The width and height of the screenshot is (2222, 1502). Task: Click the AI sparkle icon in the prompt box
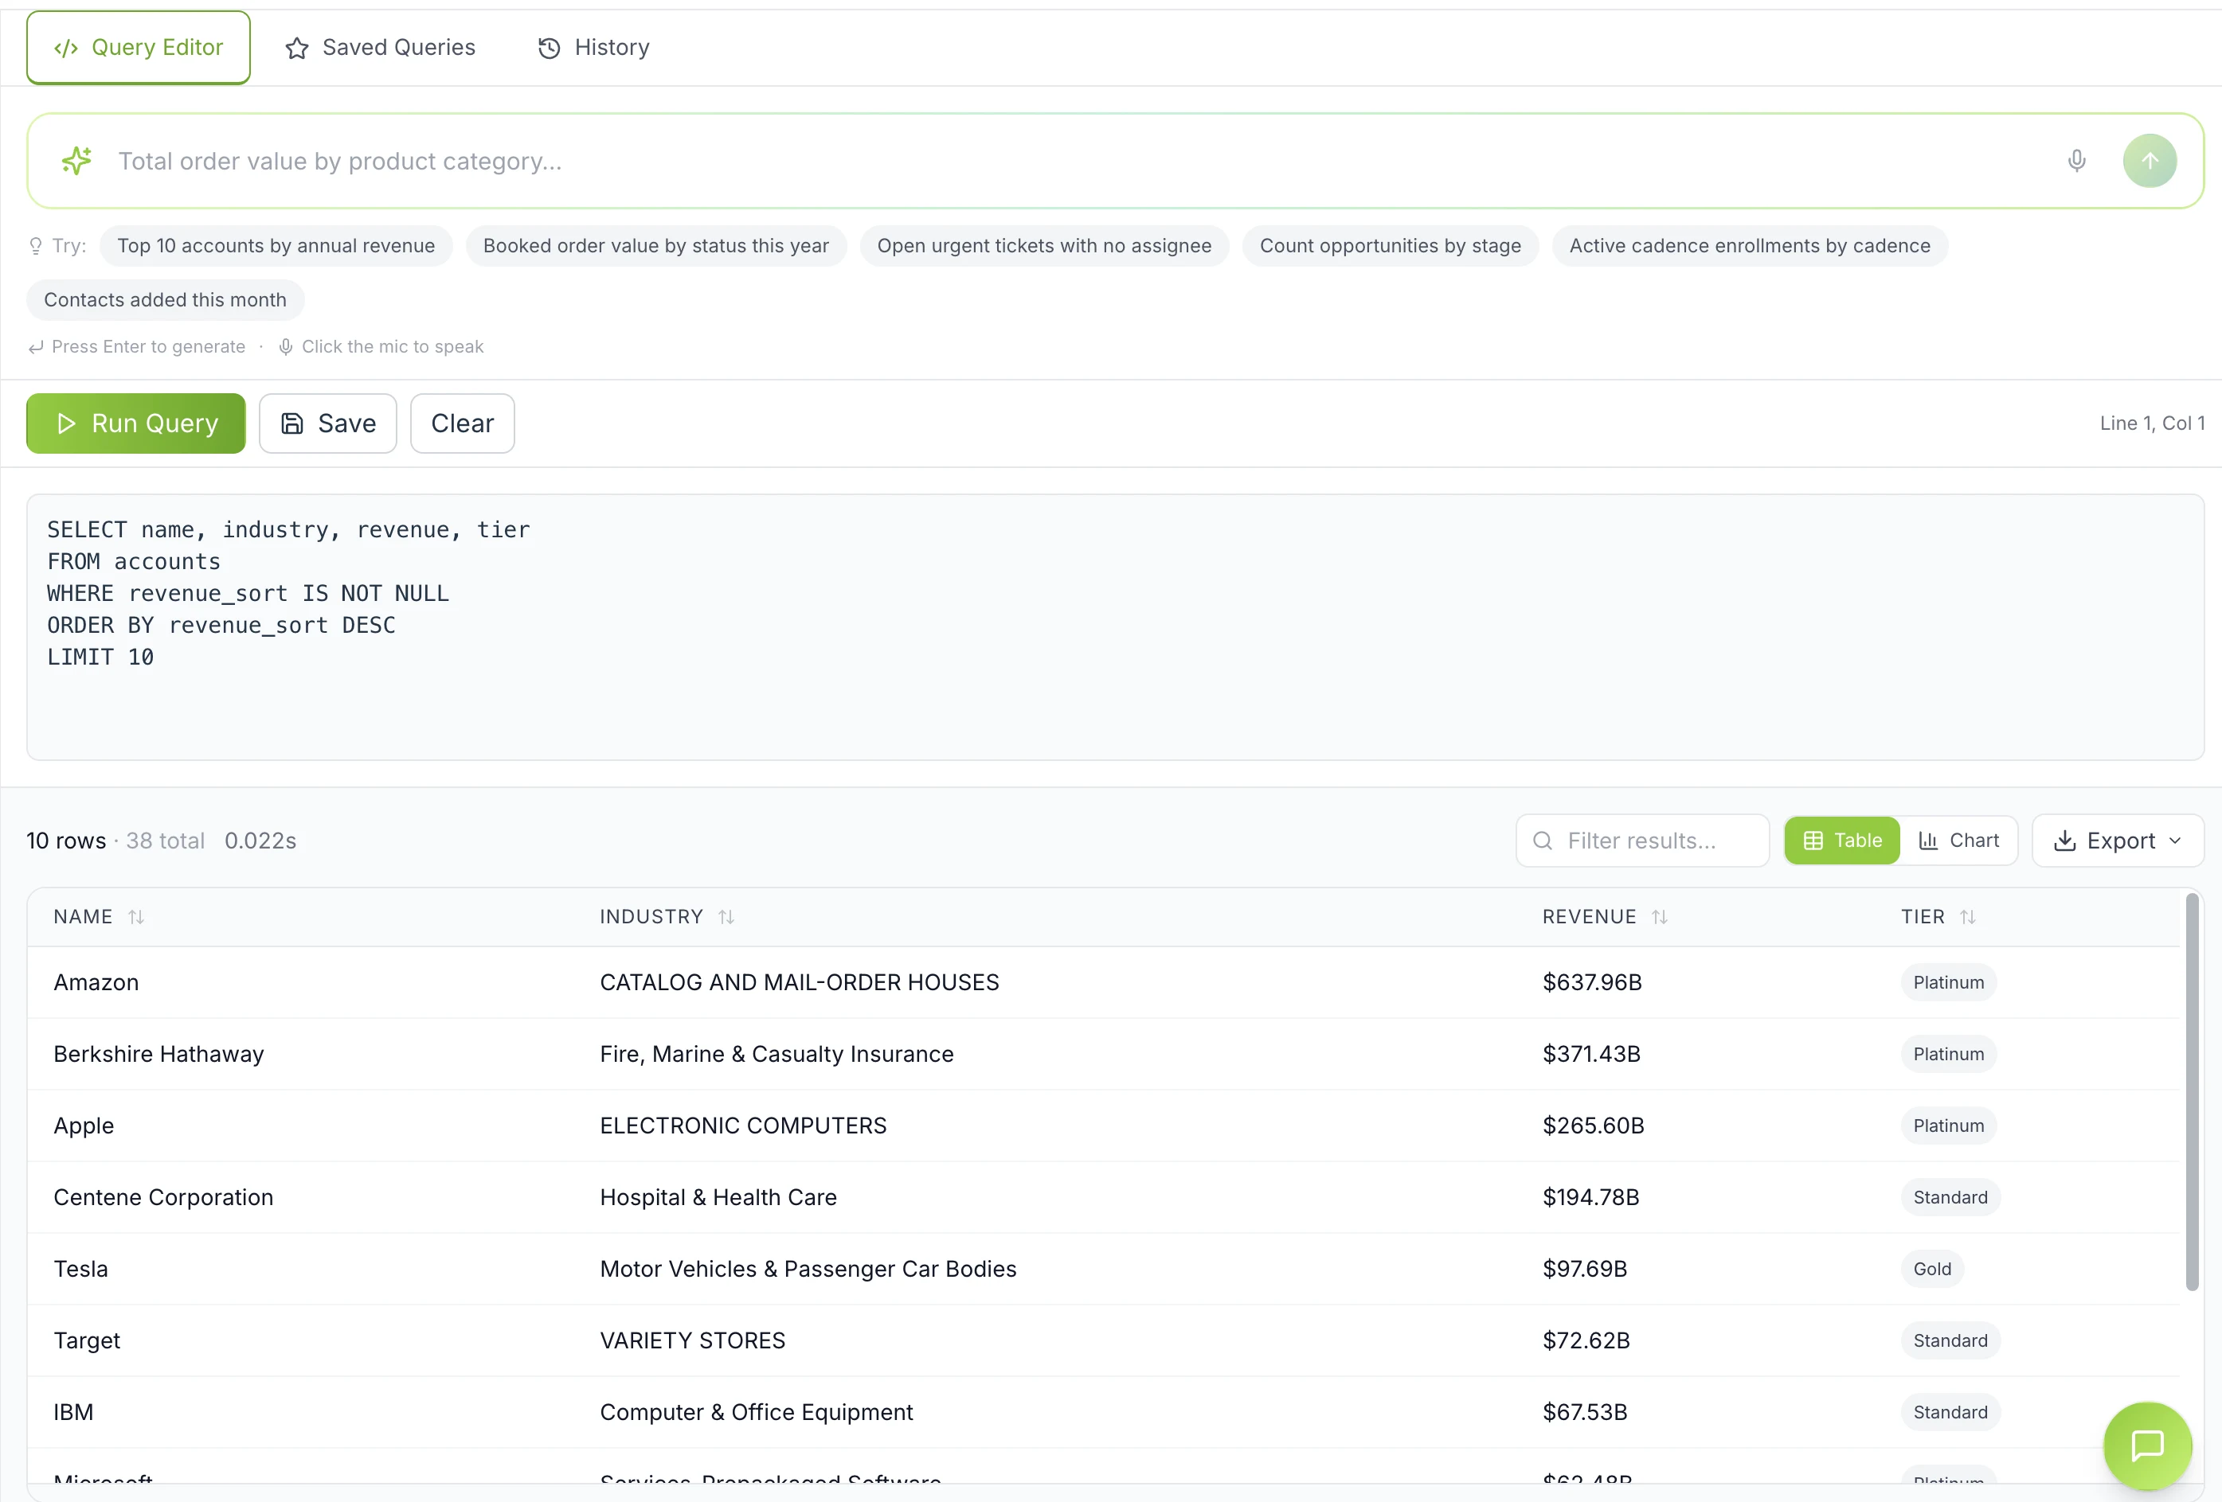(x=77, y=161)
